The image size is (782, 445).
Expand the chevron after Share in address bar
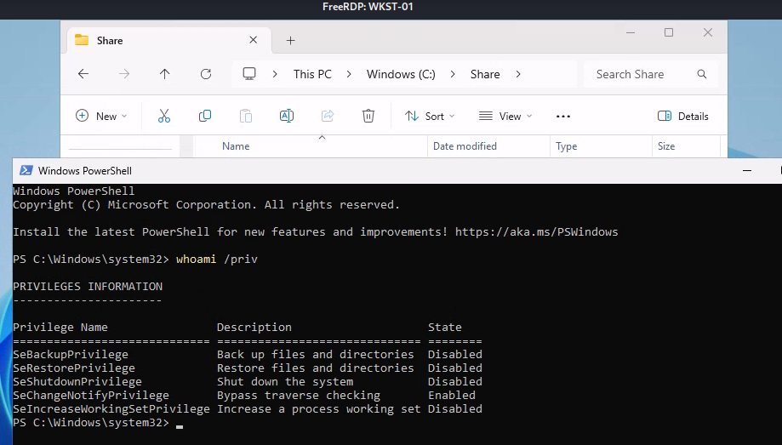click(518, 74)
